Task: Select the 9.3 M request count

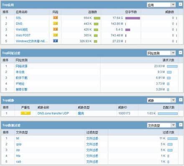Action: (161, 72)
